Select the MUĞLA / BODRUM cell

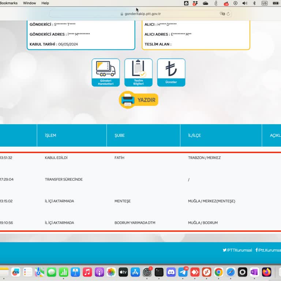coord(203,223)
